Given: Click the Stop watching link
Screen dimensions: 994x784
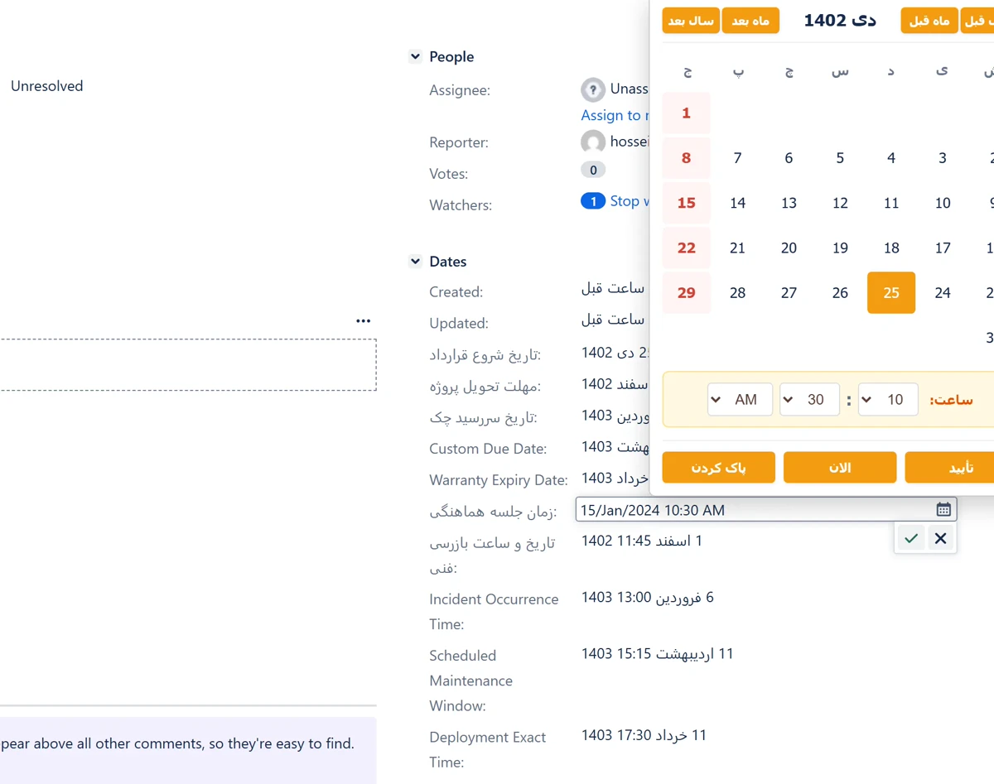Looking at the screenshot, I should click(x=630, y=201).
